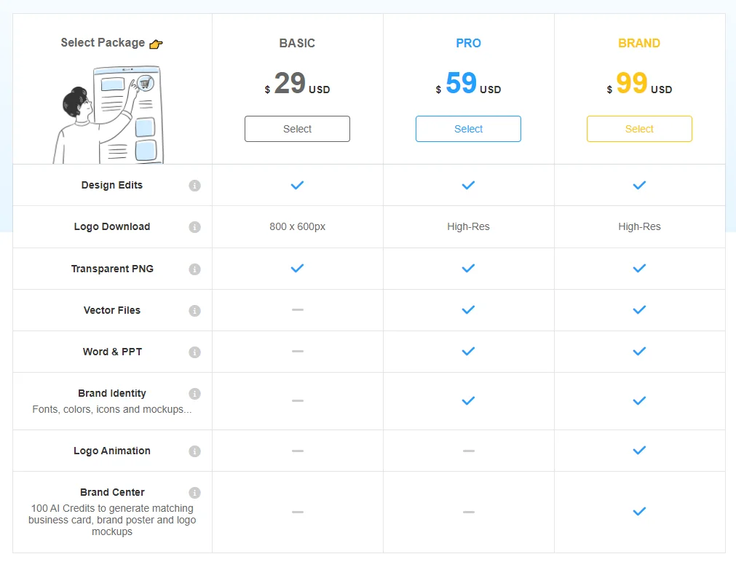The width and height of the screenshot is (736, 570).
Task: Click the 59 USD price
Action: click(468, 84)
